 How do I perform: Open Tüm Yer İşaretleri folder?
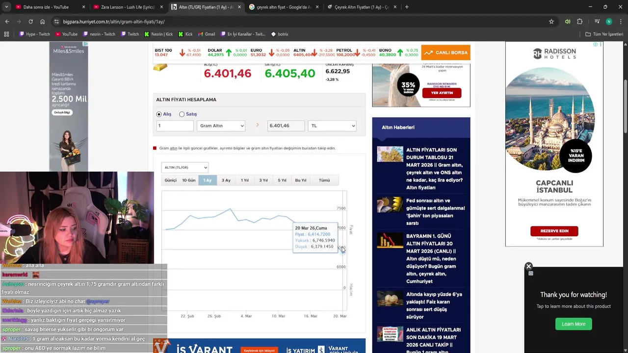point(604,34)
